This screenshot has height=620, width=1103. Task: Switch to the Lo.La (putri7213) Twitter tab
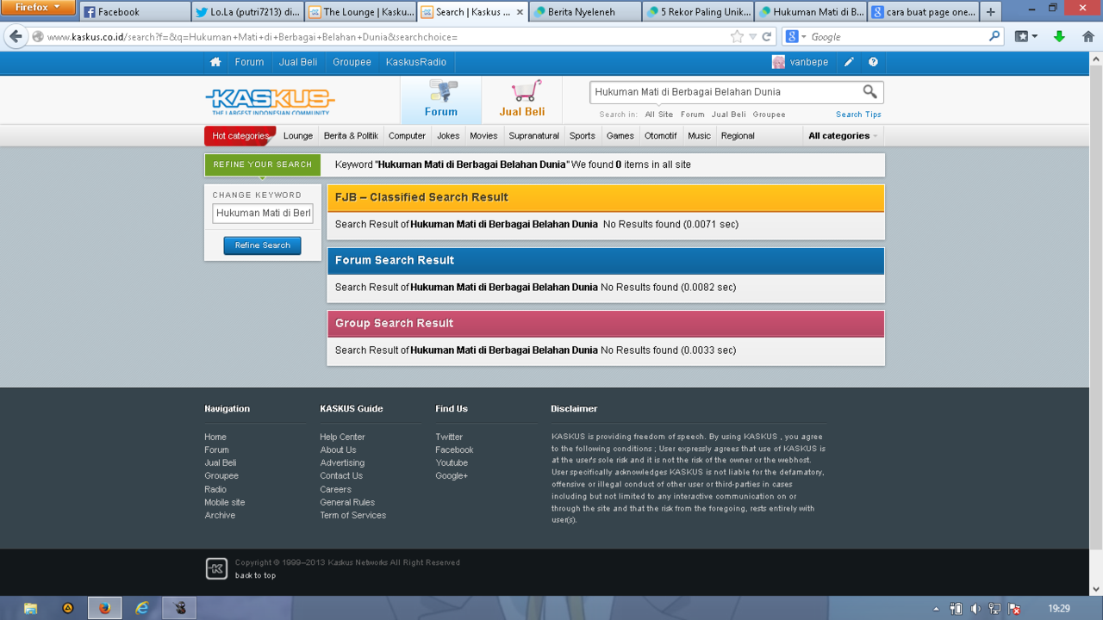click(246, 12)
